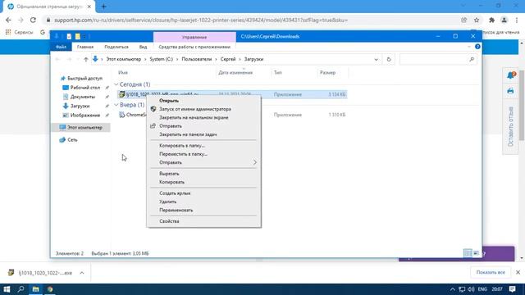Click the quick access properties checkmark icon
The width and height of the screenshot is (525, 295).
tap(69, 36)
